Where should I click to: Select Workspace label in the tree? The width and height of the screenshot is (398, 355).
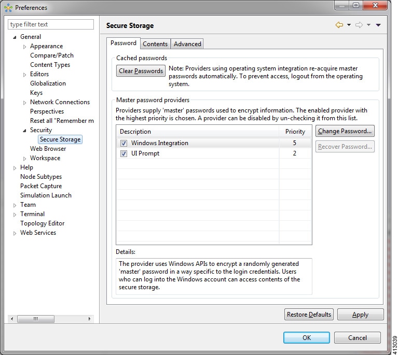click(45, 158)
